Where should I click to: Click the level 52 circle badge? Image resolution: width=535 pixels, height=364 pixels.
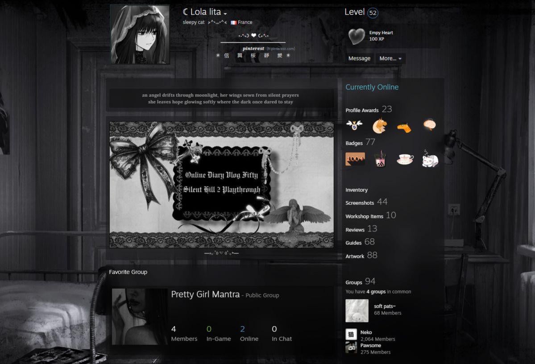point(373,13)
